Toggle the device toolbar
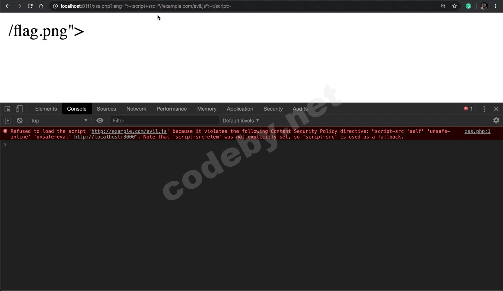This screenshot has width=503, height=291. pos(19,109)
